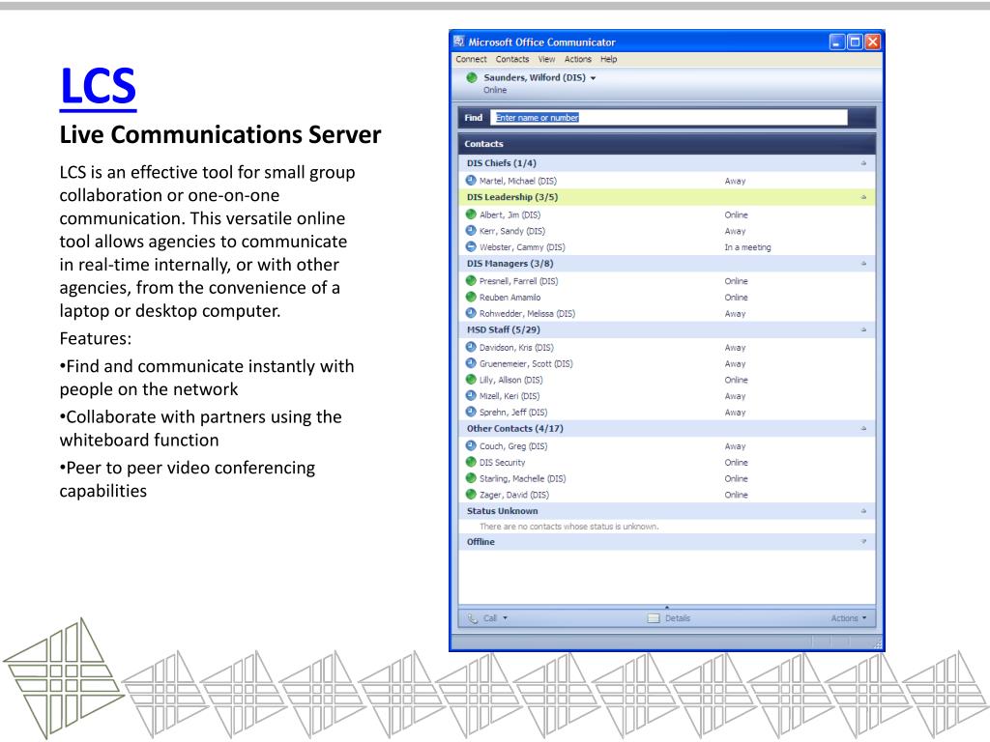The height and width of the screenshot is (742, 990).
Task: Collapse the Other Contacts (4/17) group
Action: [863, 428]
